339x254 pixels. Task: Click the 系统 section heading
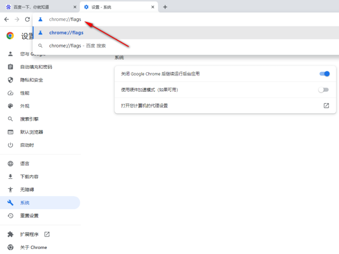[119, 57]
